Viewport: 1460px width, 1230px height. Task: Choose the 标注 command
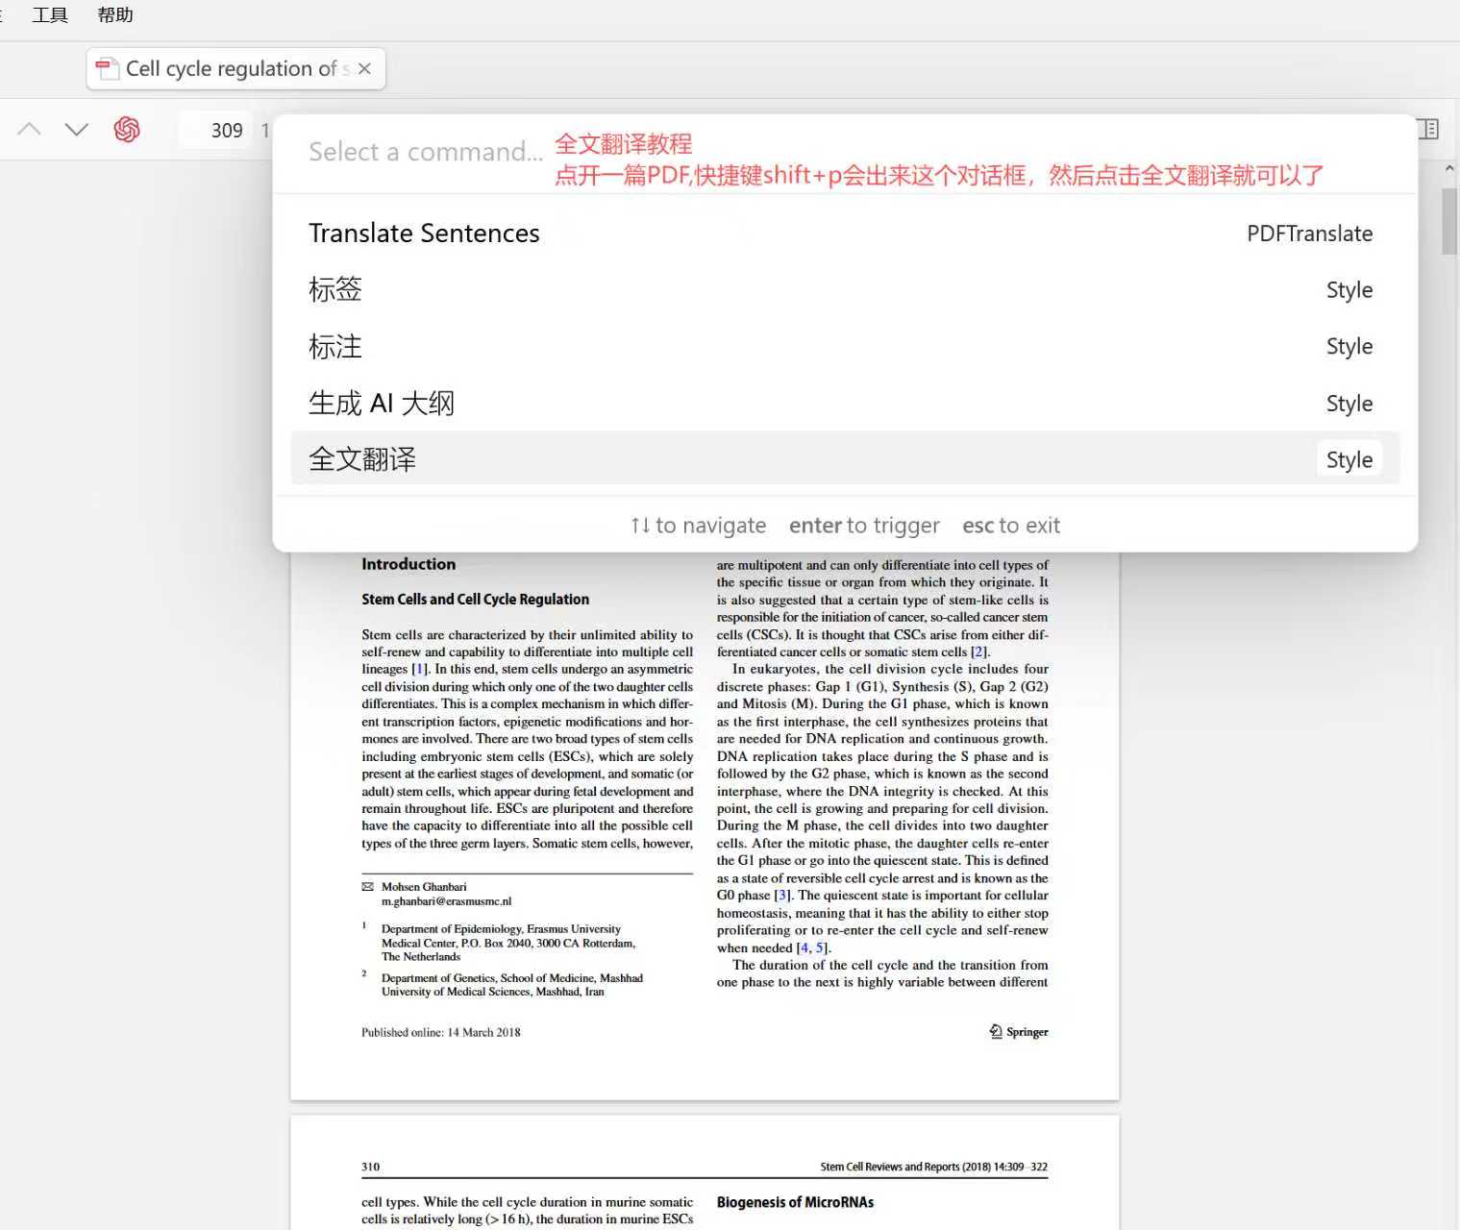click(x=335, y=347)
